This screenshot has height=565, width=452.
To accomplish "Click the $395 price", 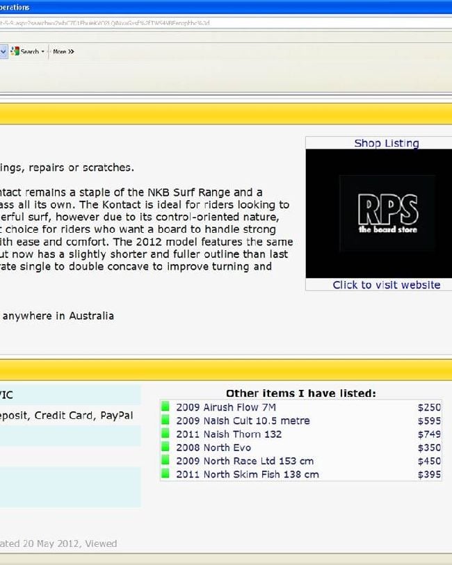I will (x=429, y=474).
